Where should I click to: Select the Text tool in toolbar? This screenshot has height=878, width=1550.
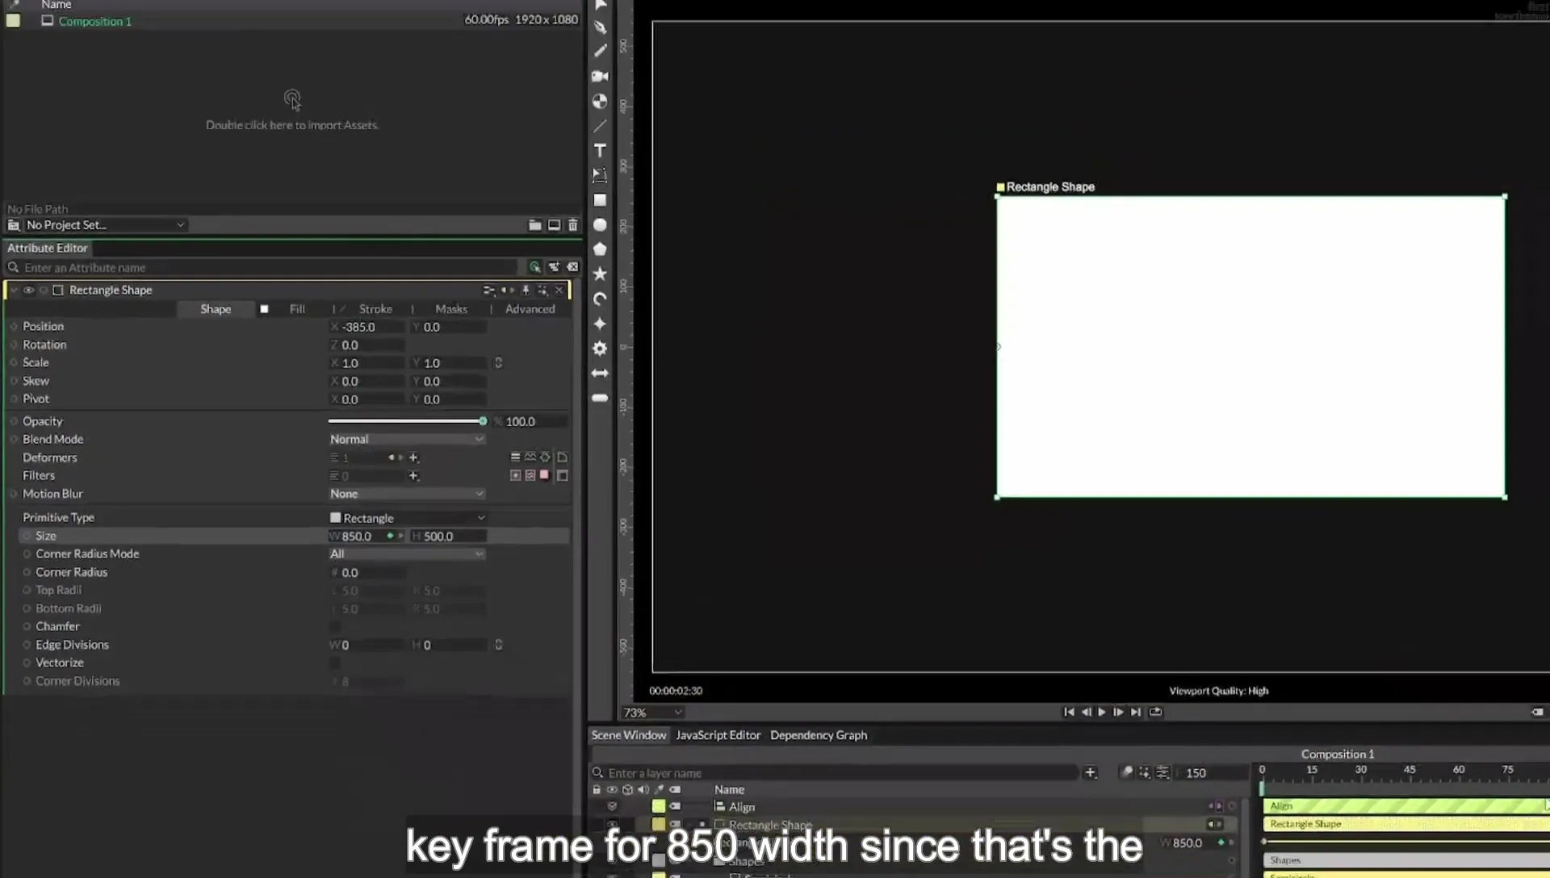click(x=600, y=150)
